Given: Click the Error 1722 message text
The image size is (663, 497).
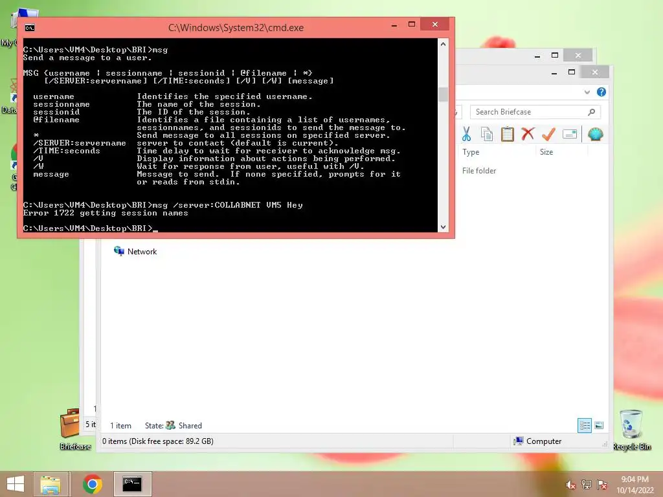Looking at the screenshot, I should click(106, 213).
